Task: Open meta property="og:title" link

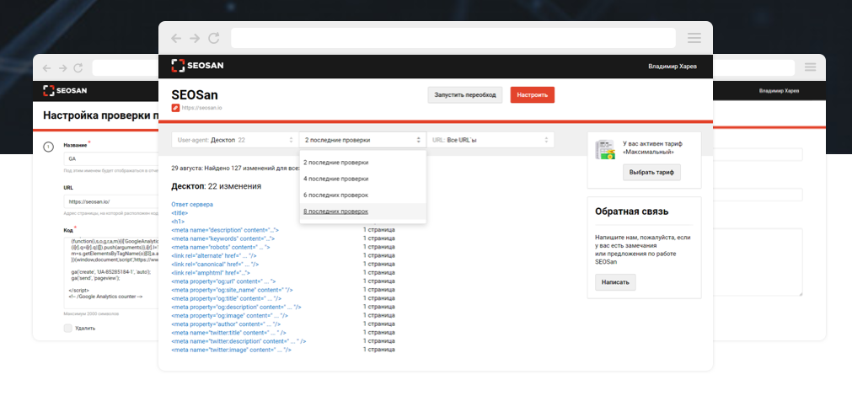Action: 226,298
